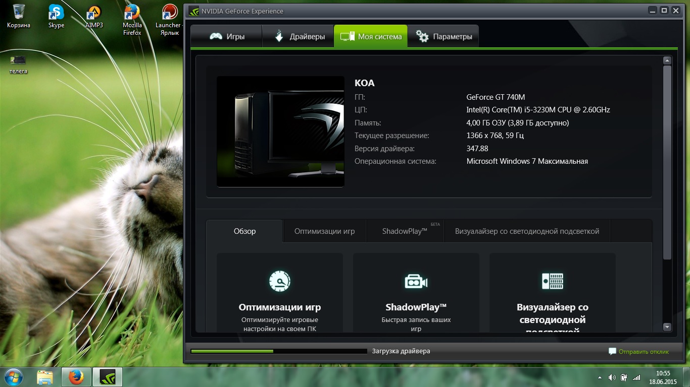Open the Параметры tab
This screenshot has height=387, width=690.
pos(443,36)
